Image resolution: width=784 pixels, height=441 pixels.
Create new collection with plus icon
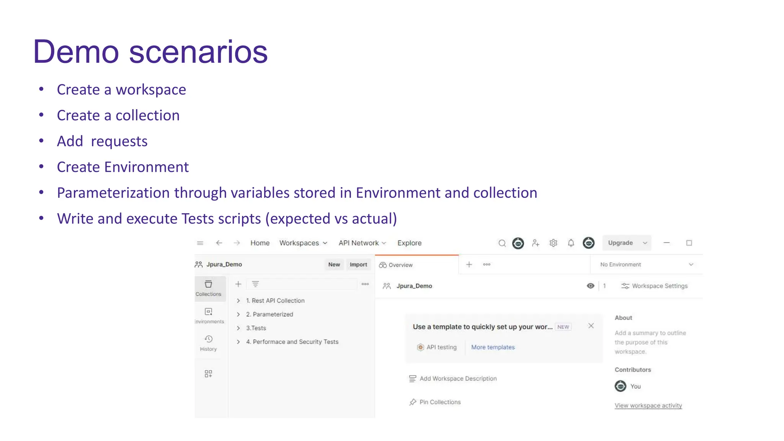(x=238, y=284)
